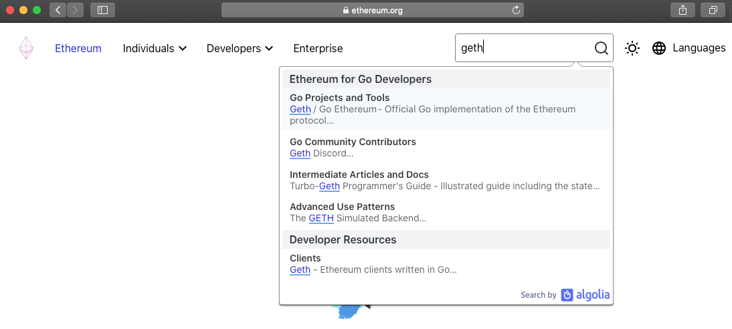Click the Algolia logo link
This screenshot has height=329, width=732.
[585, 295]
